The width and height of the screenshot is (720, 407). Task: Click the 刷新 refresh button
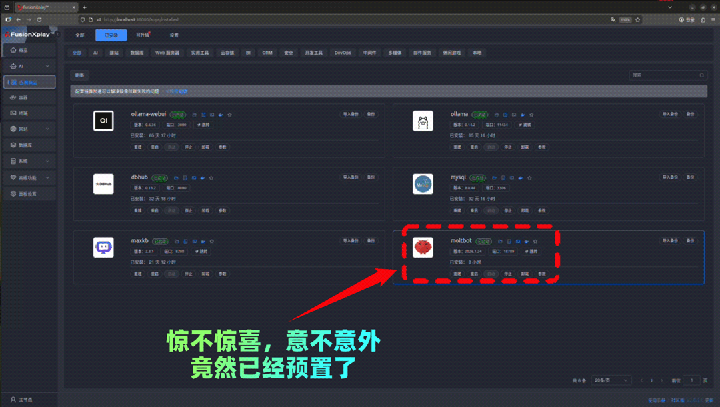click(79, 75)
